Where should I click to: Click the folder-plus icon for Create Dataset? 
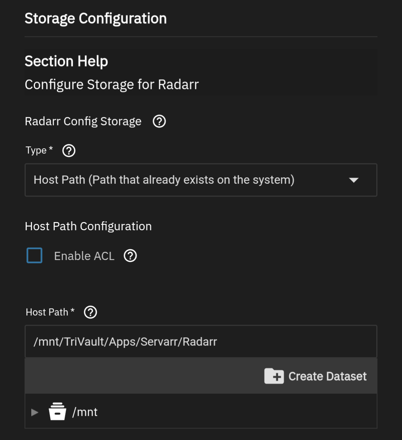click(x=274, y=376)
